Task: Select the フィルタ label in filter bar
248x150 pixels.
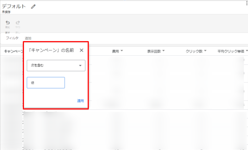Action: [12, 38]
